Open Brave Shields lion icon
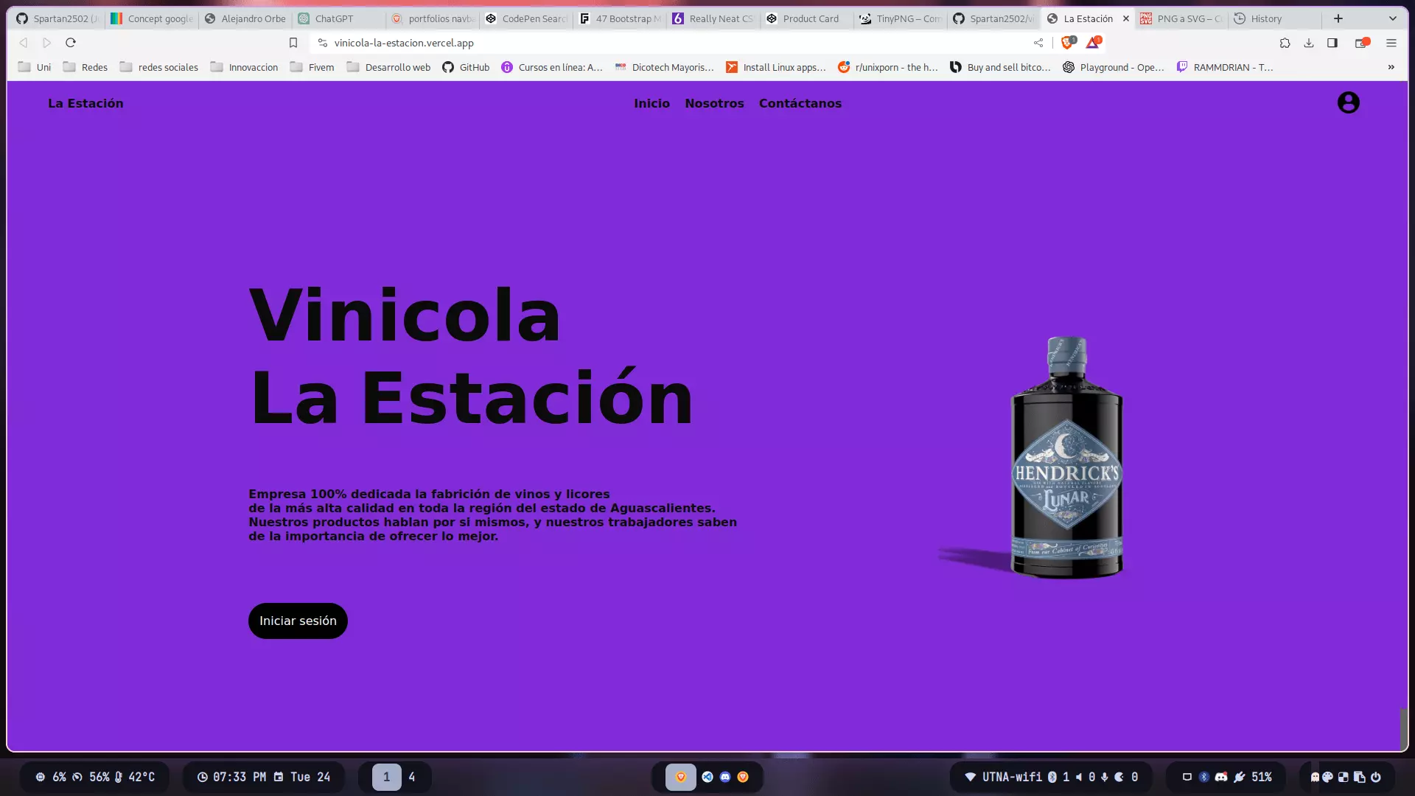The width and height of the screenshot is (1415, 796). click(1068, 43)
